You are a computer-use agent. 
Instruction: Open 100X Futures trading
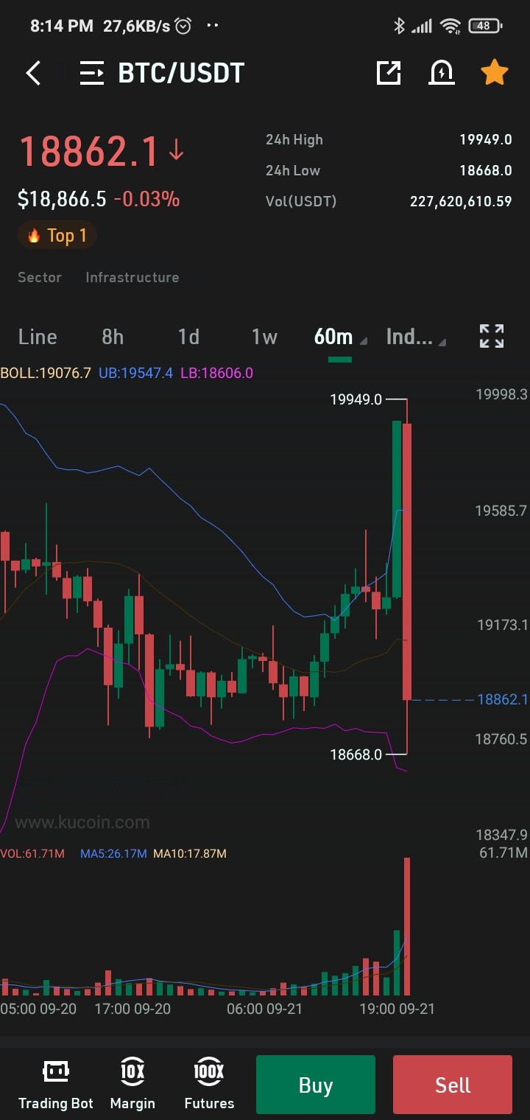[x=209, y=1084]
